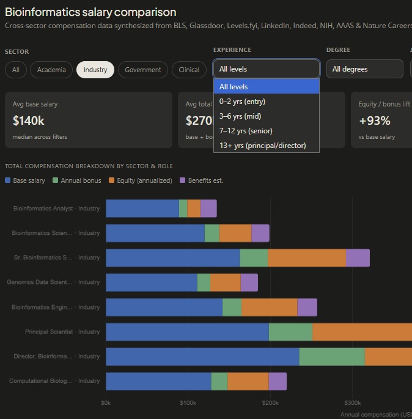Click the Bioinformatics salary comparison heading
The image size is (412, 419).
(x=90, y=12)
